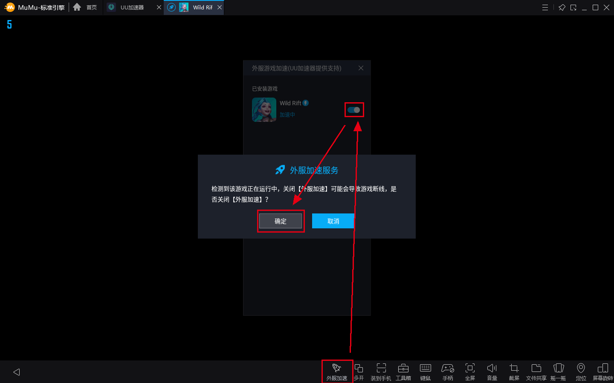Pin the window always on top

[x=562, y=7]
